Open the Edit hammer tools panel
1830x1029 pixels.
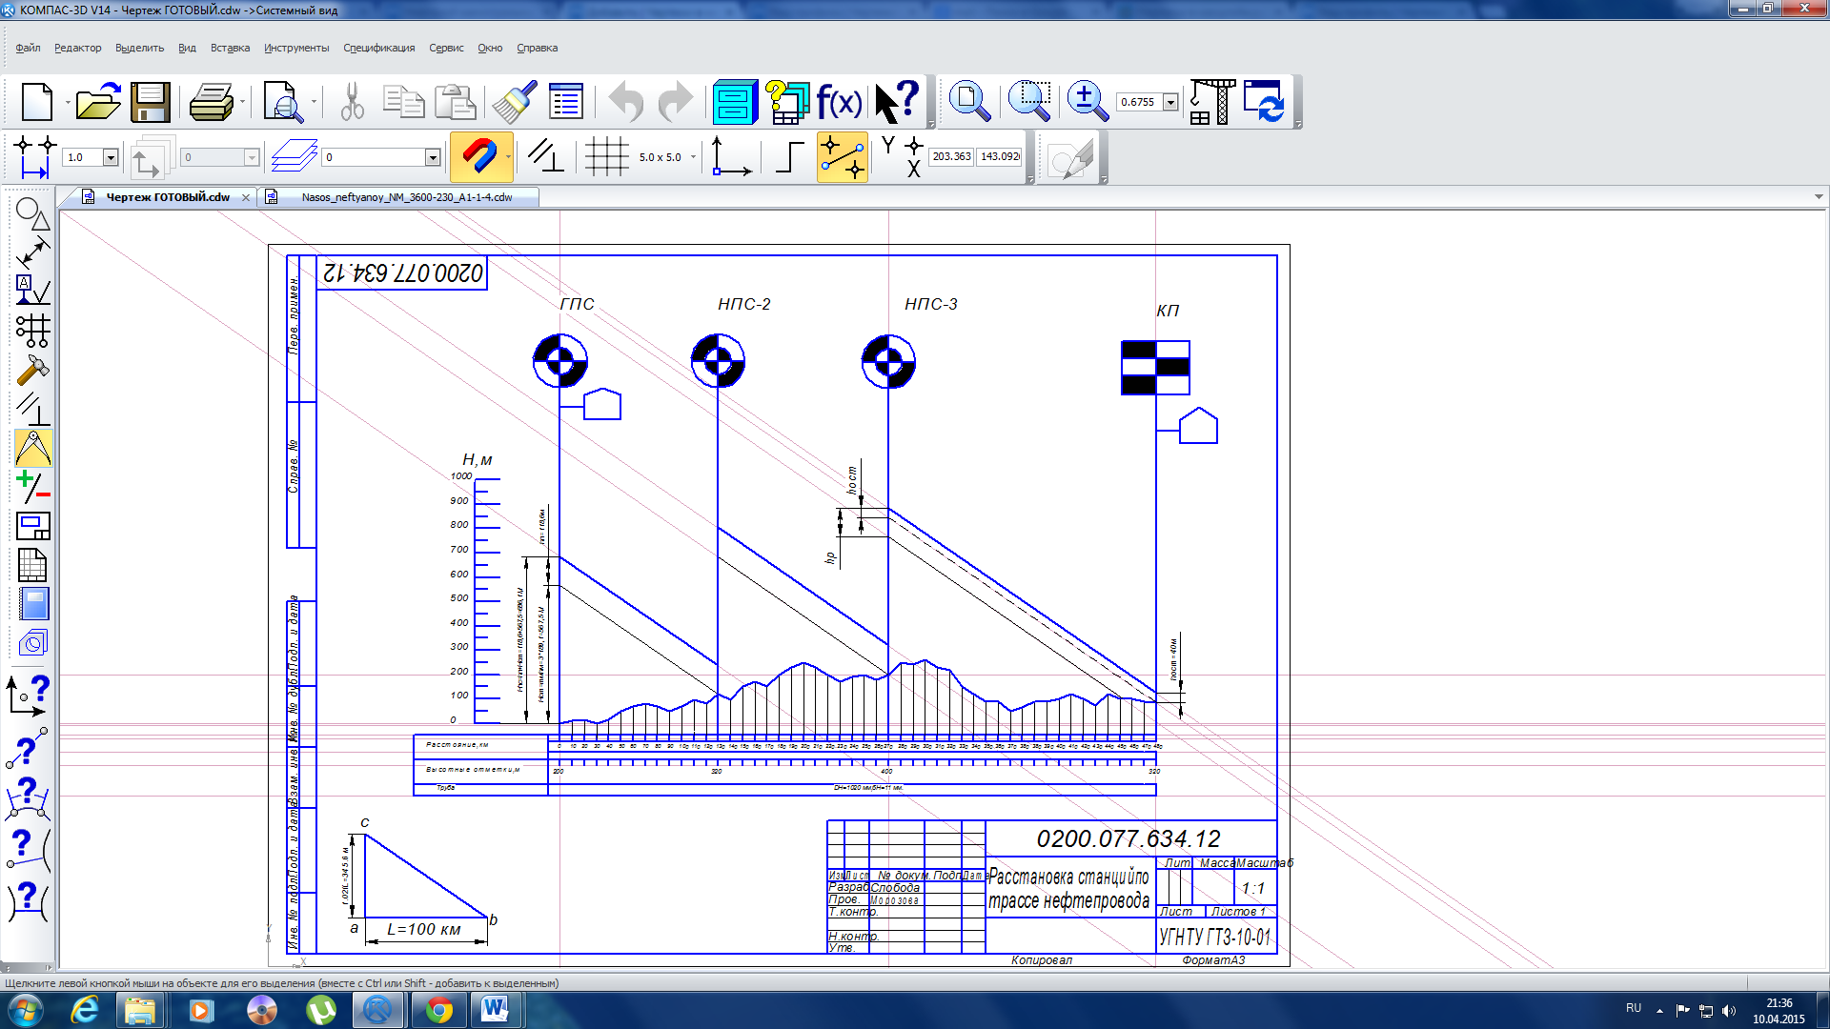[32, 370]
